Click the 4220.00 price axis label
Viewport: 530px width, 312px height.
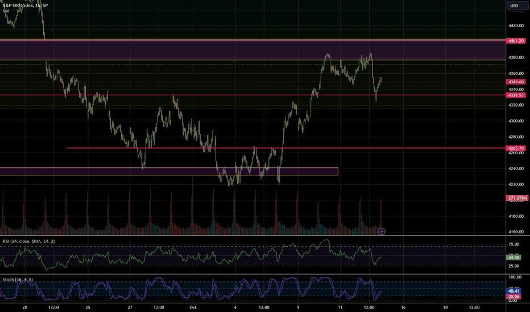point(516,184)
